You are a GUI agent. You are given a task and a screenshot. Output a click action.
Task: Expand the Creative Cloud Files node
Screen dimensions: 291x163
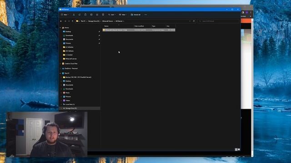[x=60, y=63]
